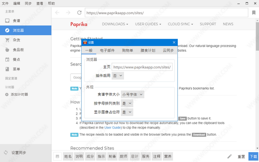Close the 设置 settings dialog
Image resolution: width=259 pixels, height=162 pixels.
[174, 42]
